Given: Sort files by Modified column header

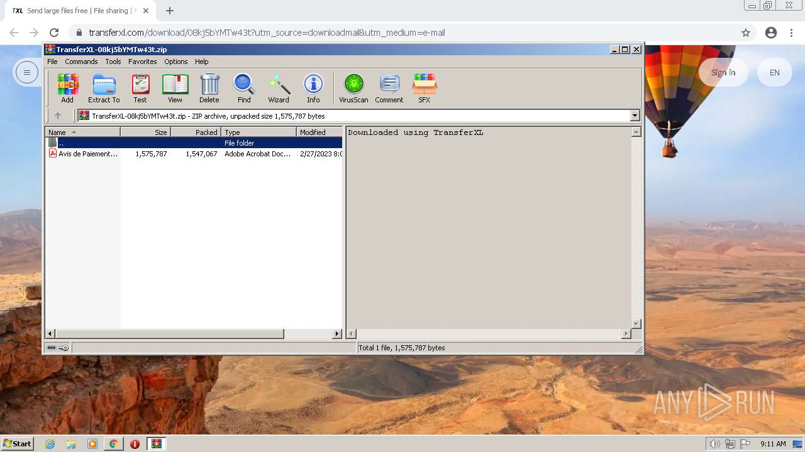Looking at the screenshot, I should pyautogui.click(x=319, y=132).
